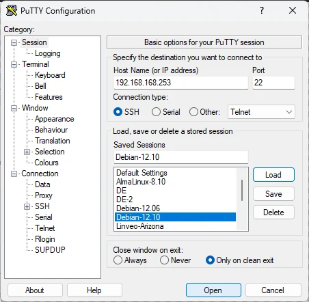Screen dimensions: 309x302
Task: Collapse the Connection tree node
Action: pos(14,174)
